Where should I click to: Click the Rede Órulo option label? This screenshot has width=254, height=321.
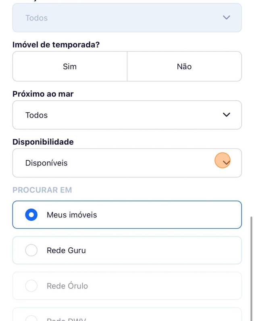[x=67, y=286]
